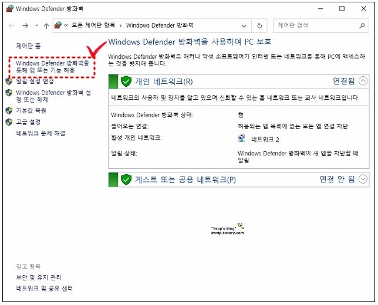Click the 게스트 또는 공용 네트워크(P) heading
Image resolution: width=378 pixels, height=305 pixels.
point(185,179)
